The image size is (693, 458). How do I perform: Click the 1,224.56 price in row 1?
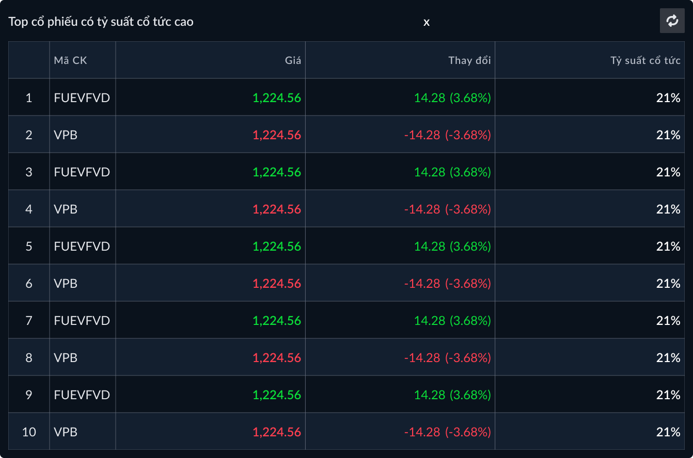277,97
